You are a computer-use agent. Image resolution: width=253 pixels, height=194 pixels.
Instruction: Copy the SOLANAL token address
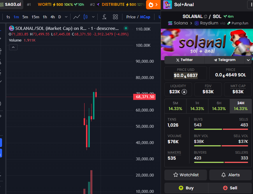pyautogui.click(x=205, y=16)
